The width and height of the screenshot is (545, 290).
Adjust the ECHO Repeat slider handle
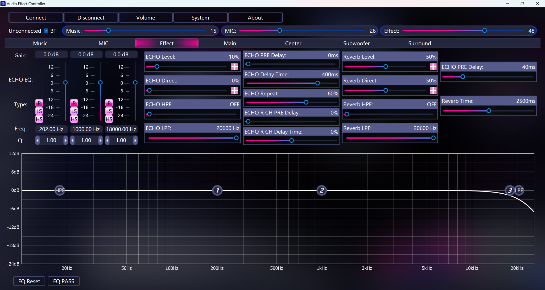(x=306, y=102)
